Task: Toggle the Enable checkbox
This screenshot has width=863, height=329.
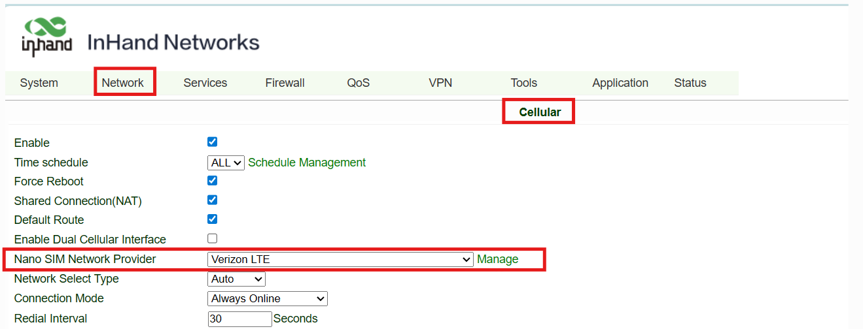Action: coord(212,142)
